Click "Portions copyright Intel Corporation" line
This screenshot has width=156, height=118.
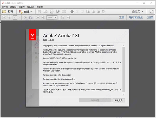pyautogui.click(x=57, y=75)
